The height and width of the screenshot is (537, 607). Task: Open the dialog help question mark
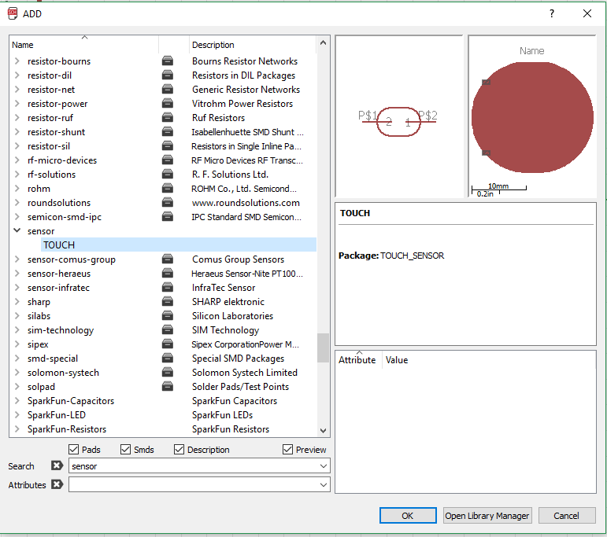[552, 13]
